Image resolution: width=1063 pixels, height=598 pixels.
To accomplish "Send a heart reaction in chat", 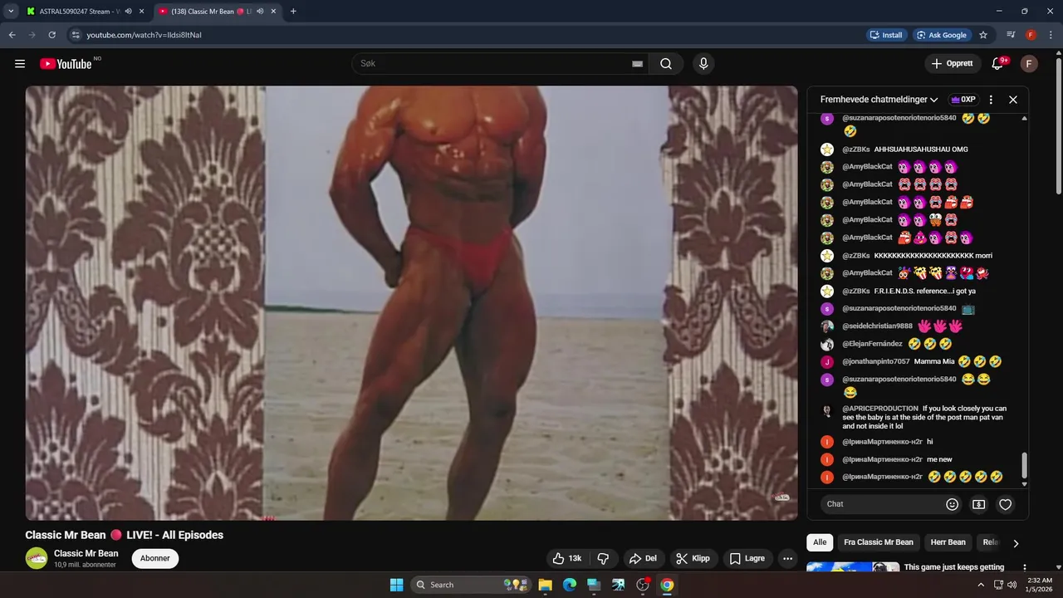I will point(1005,504).
